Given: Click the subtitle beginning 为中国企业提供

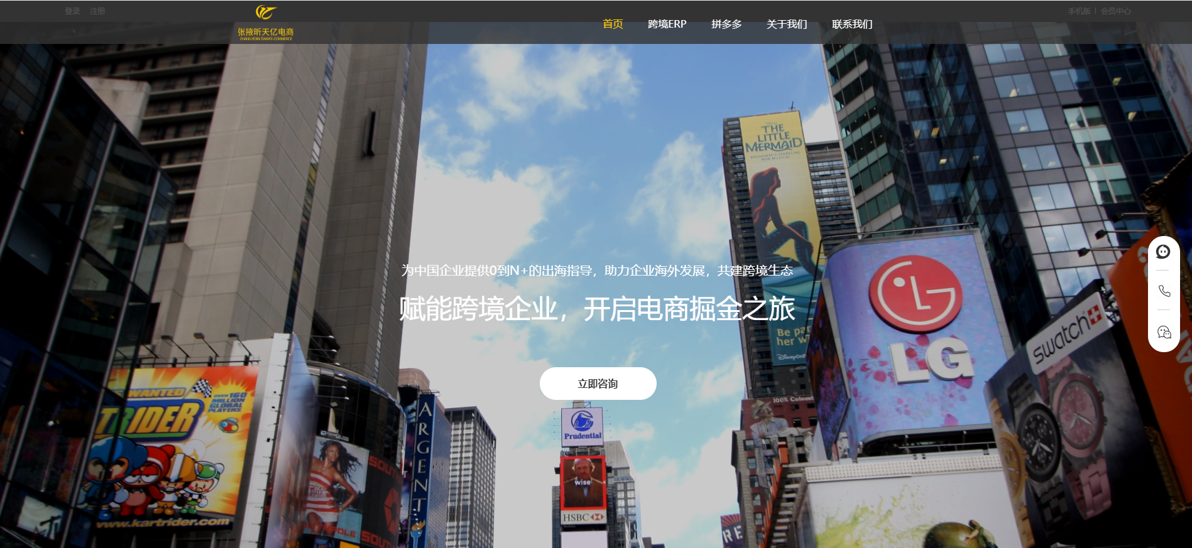Looking at the screenshot, I should point(597,271).
